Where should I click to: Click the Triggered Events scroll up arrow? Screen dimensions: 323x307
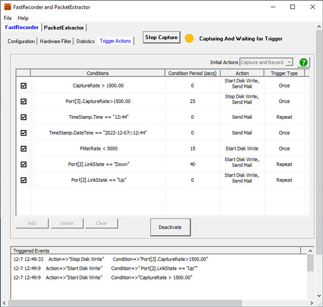coord(310,251)
